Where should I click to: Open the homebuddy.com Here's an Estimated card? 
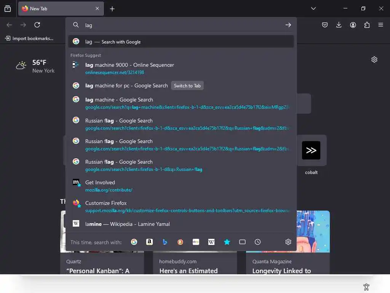tap(195, 263)
